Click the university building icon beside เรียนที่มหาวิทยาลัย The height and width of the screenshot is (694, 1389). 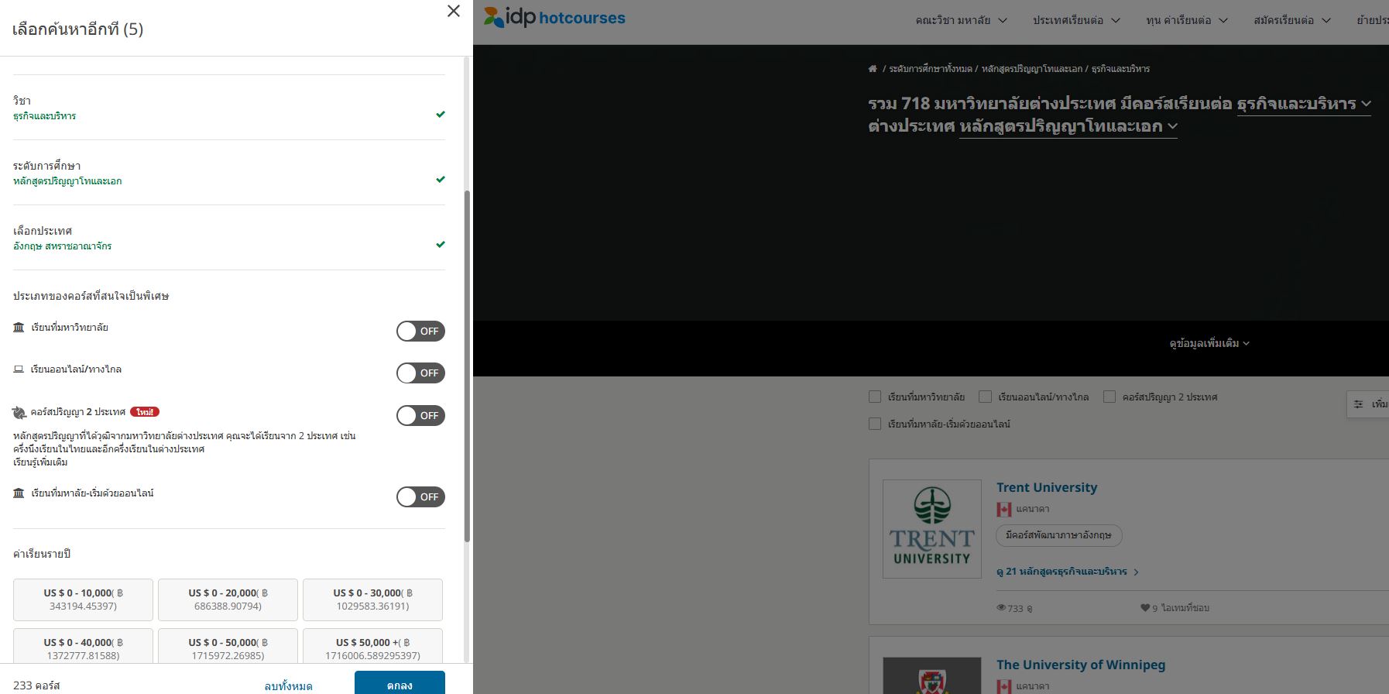point(19,328)
